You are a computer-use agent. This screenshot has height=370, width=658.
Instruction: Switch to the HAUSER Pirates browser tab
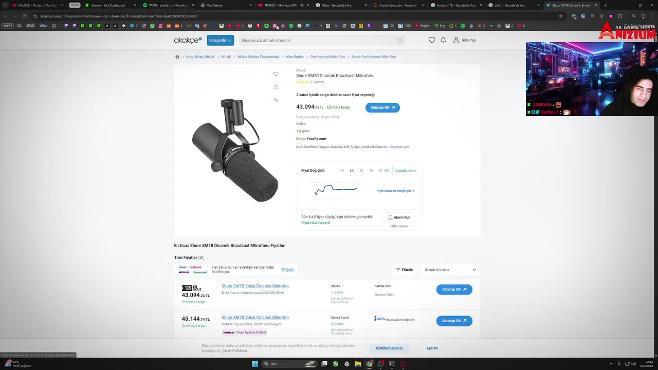pyautogui.click(x=38, y=5)
